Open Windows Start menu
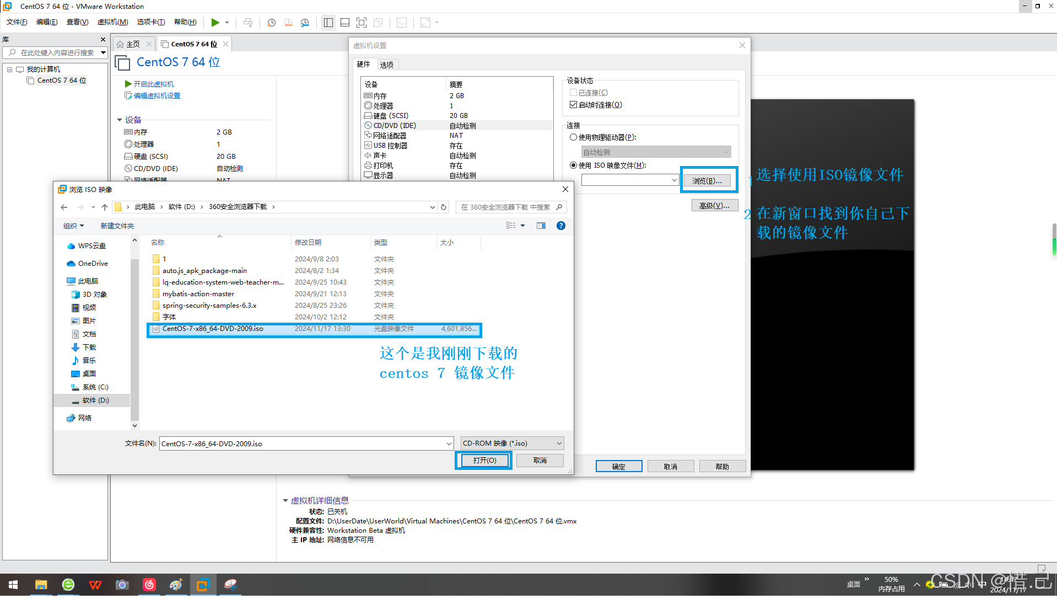Screen dimensions: 1057x599 pos(13,585)
